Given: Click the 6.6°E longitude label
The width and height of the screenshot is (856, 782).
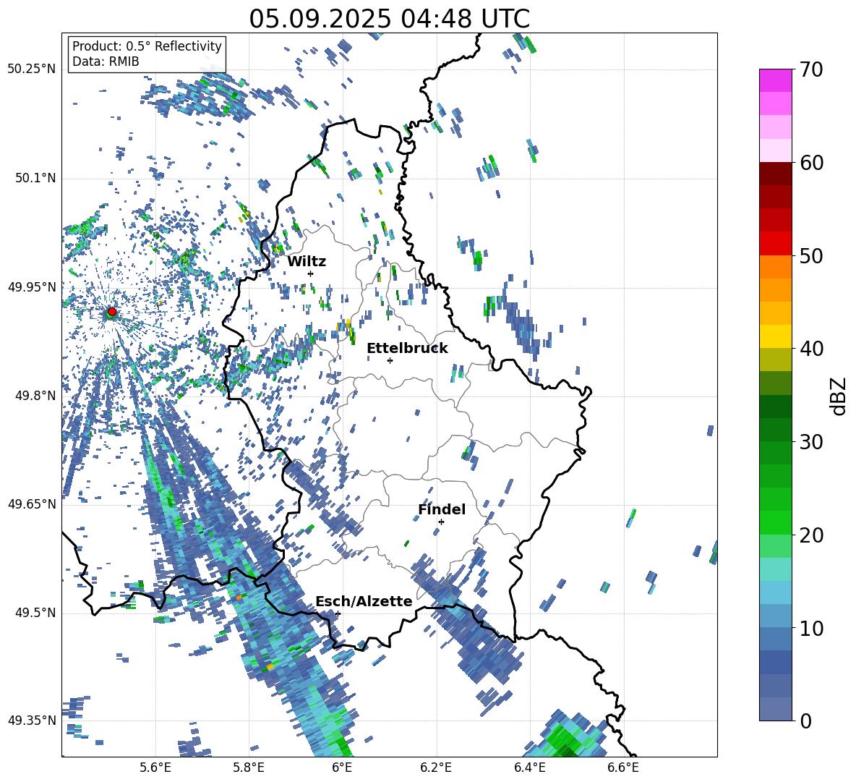Looking at the screenshot, I should 623,768.
